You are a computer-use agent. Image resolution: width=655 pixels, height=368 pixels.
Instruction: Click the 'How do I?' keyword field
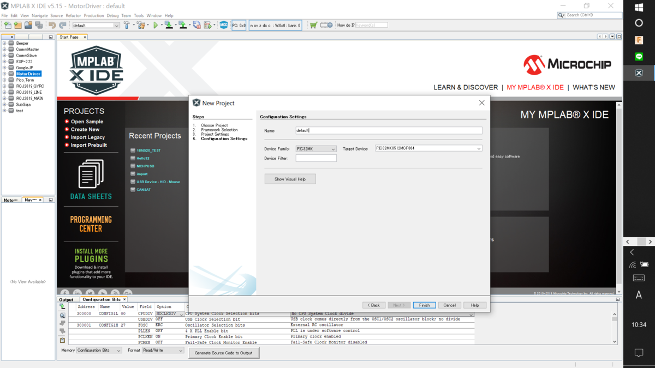(x=371, y=25)
